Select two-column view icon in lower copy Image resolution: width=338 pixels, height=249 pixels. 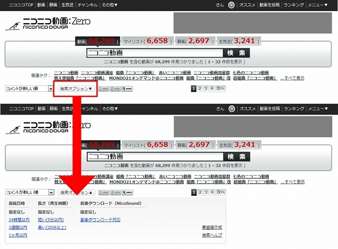click(x=116, y=193)
